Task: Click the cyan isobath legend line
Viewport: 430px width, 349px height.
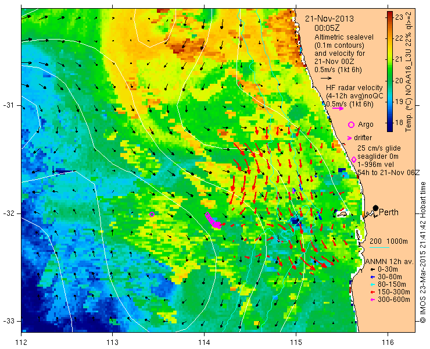Action: tap(379, 248)
